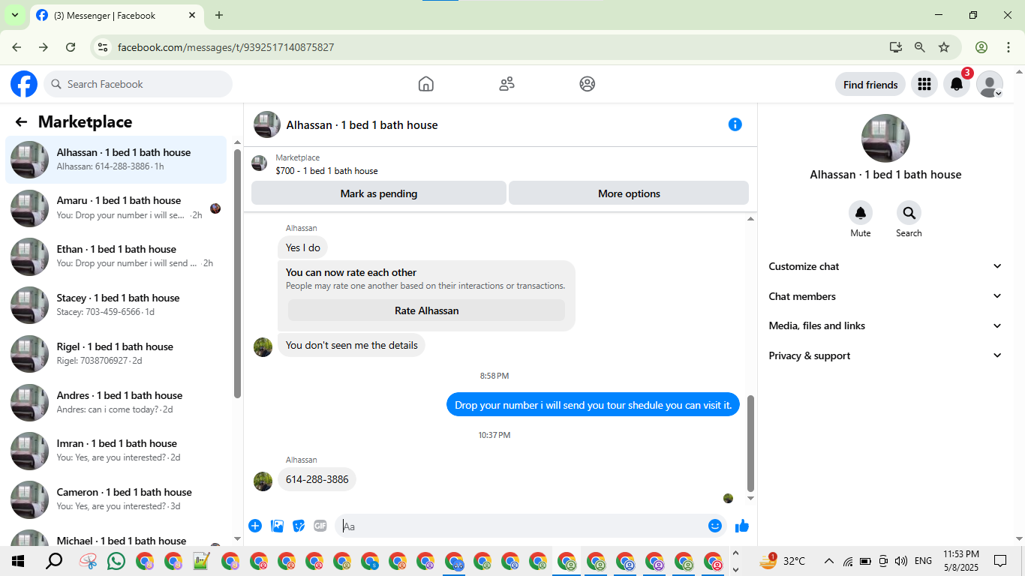Click the Search Facebook field

pos(138,84)
